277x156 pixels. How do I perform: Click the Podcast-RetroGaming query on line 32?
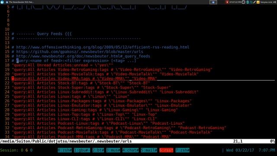tap(119, 128)
